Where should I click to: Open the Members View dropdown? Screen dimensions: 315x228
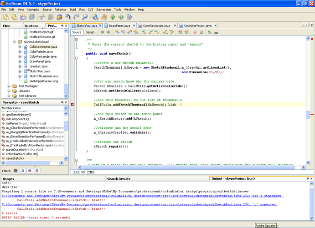[x=66, y=108]
